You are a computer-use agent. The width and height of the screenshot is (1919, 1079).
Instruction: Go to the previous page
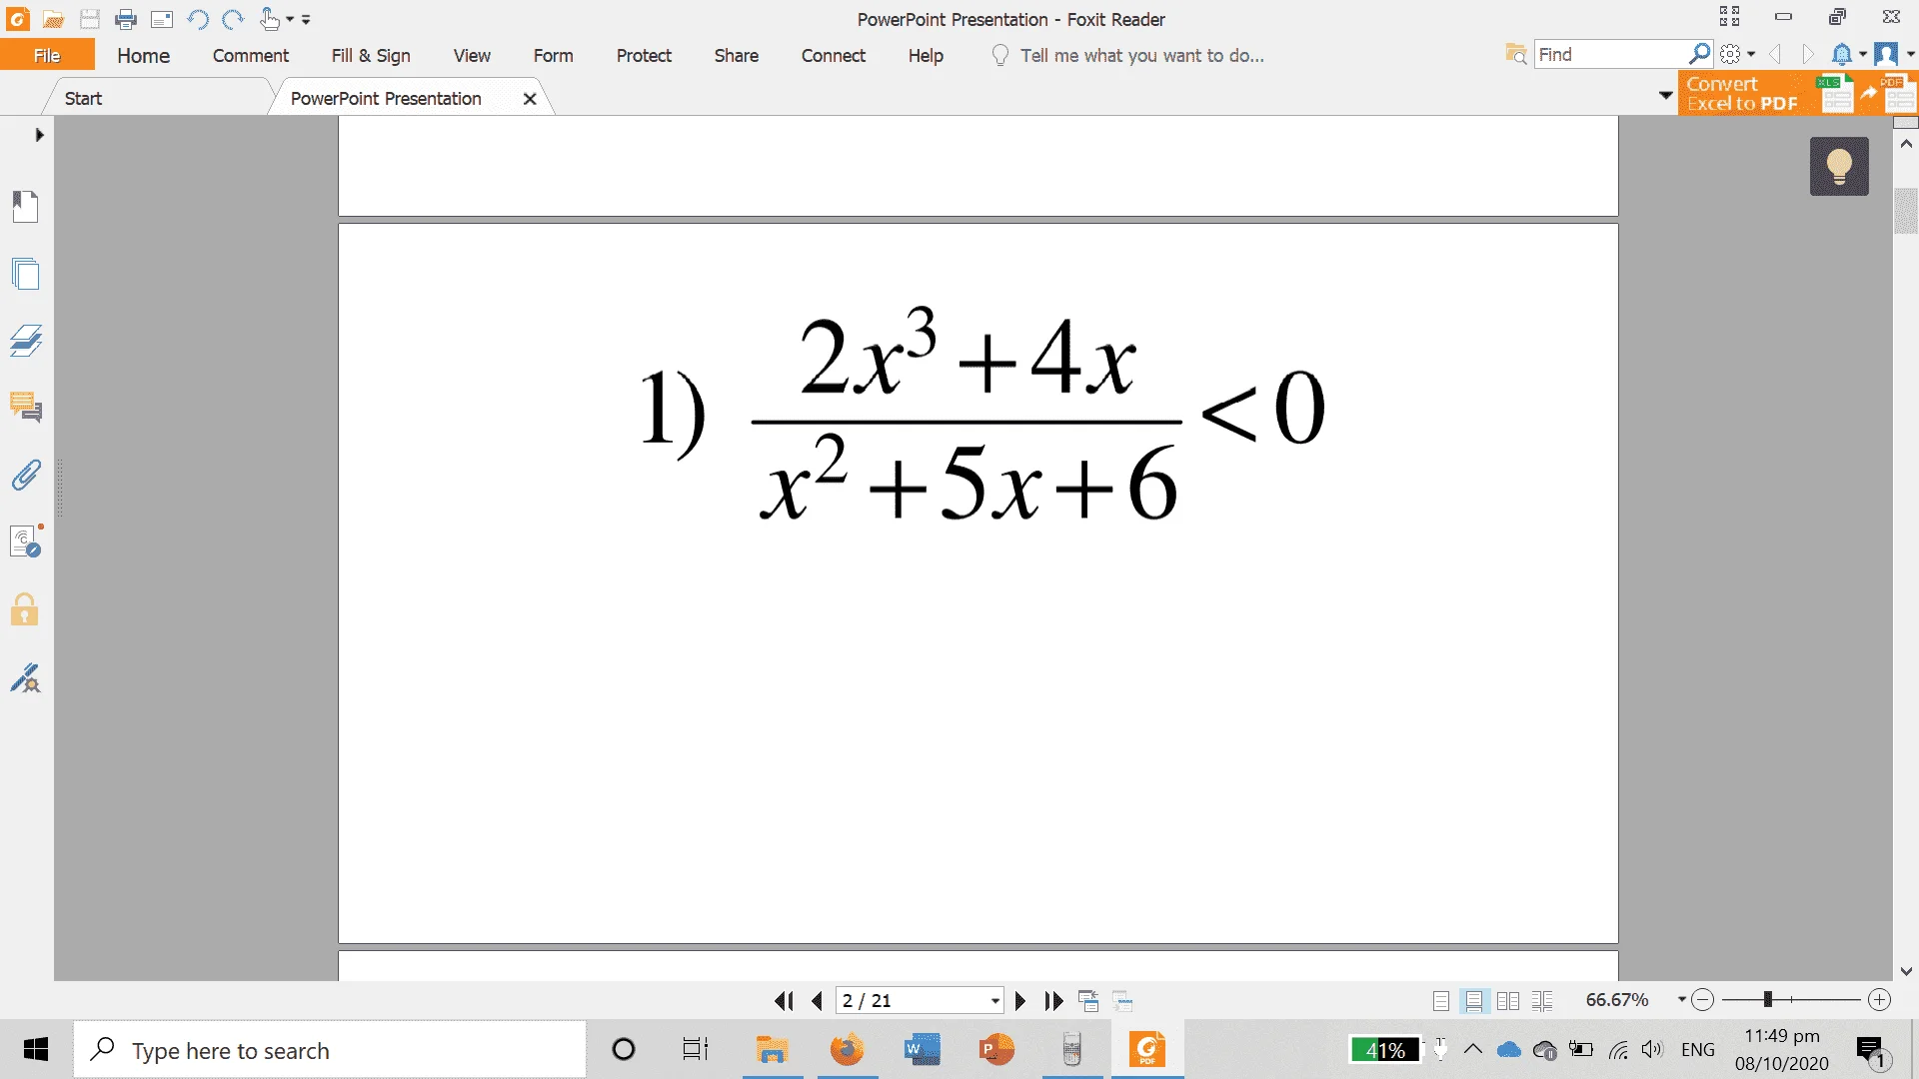point(818,1001)
